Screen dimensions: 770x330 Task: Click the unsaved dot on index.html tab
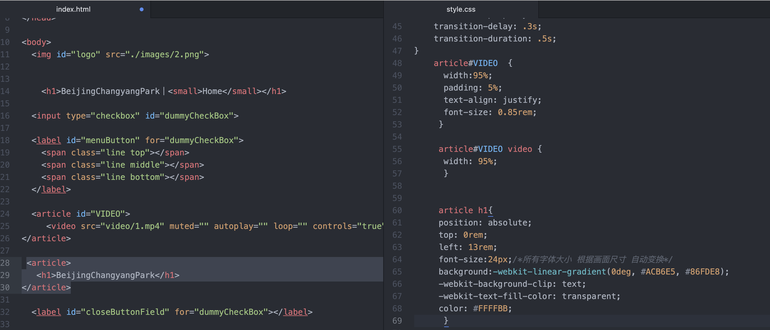tap(142, 9)
